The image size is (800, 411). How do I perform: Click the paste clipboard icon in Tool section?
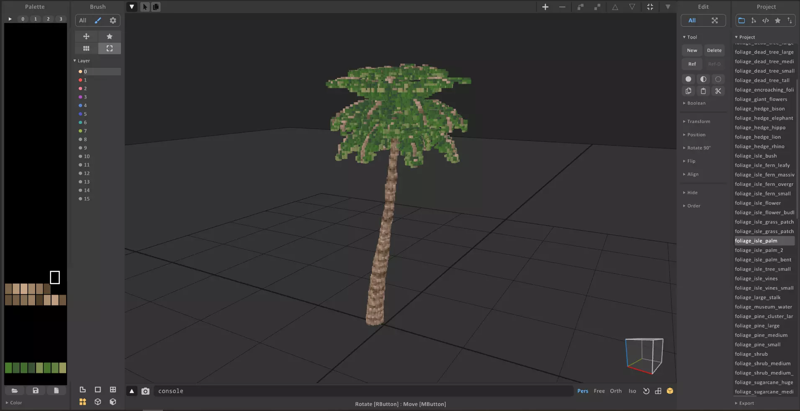tap(703, 91)
